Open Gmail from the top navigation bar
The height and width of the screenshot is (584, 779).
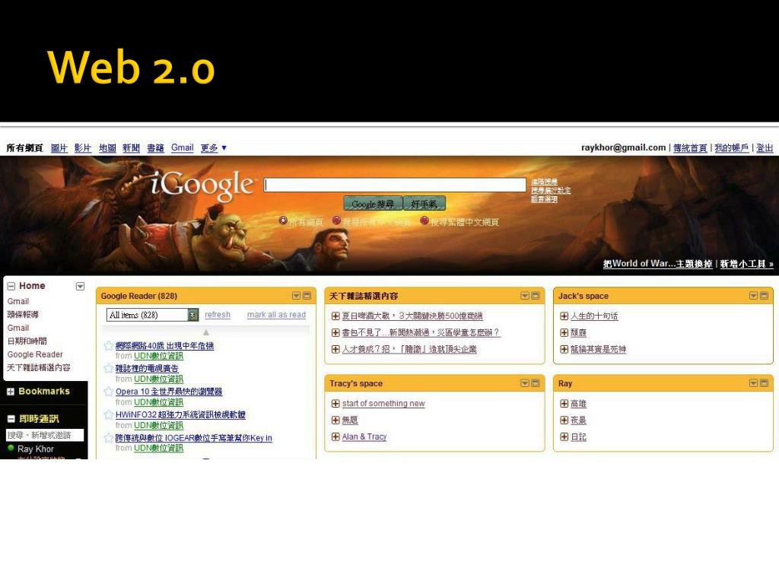click(x=183, y=148)
